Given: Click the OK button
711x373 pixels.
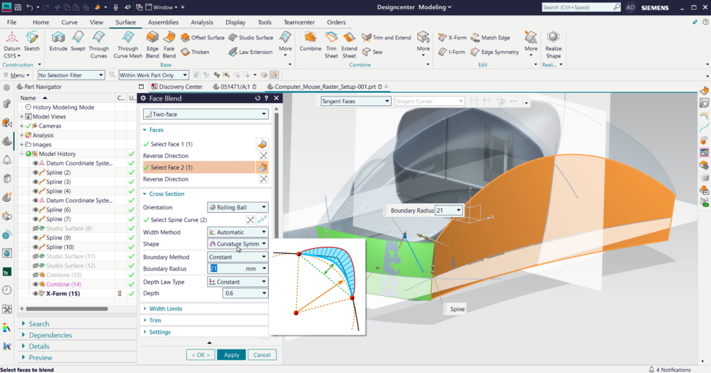Looking at the screenshot, I should 201,355.
